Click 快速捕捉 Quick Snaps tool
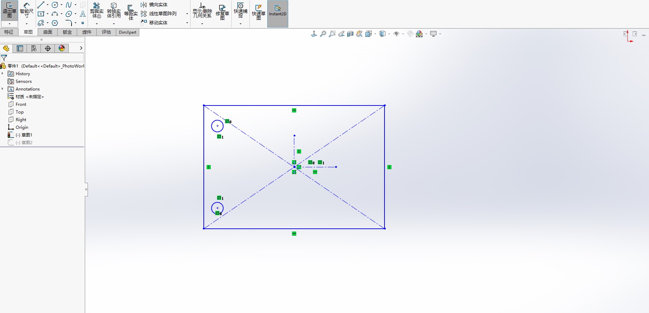The width and height of the screenshot is (649, 313). tap(240, 10)
